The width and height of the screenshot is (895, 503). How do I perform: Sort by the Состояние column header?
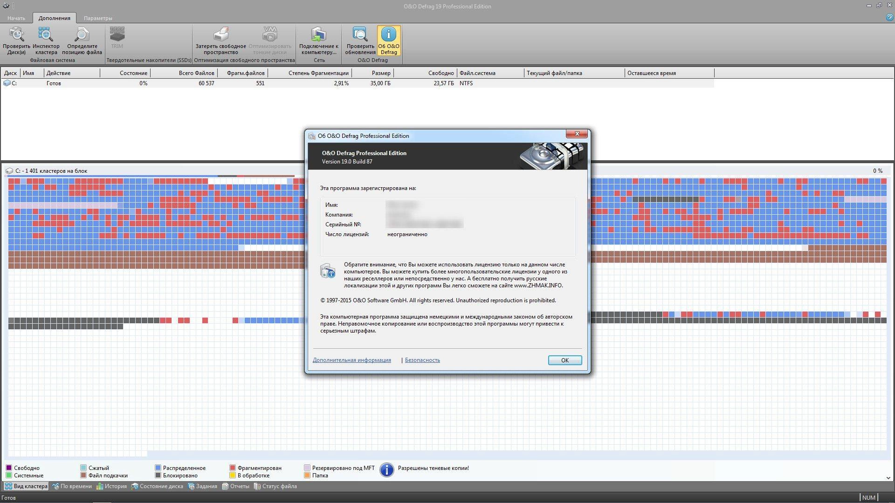[x=125, y=73]
